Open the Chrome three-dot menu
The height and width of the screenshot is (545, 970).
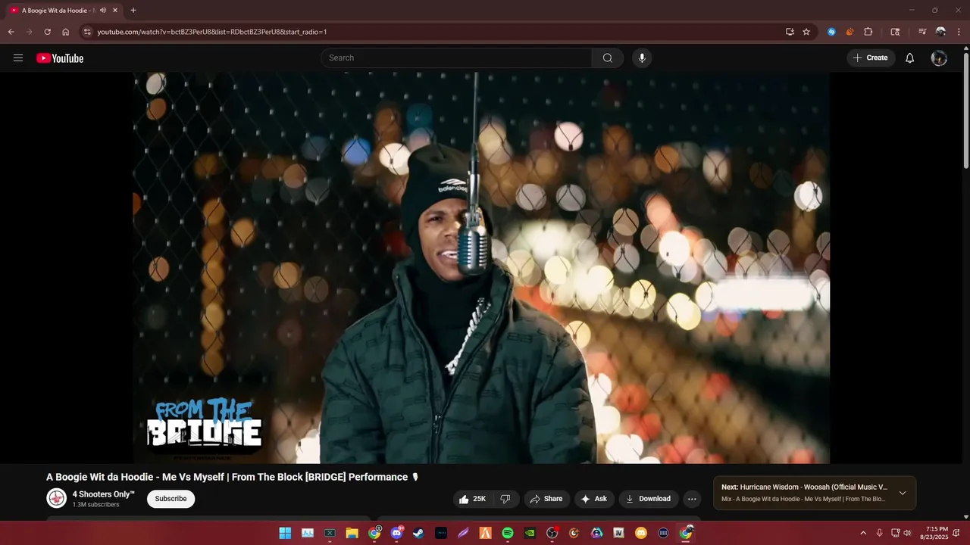point(958,32)
